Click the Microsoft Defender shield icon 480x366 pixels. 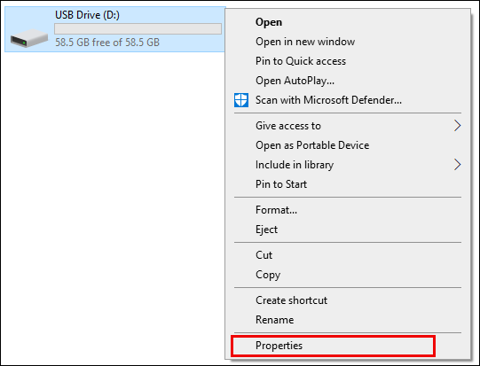(x=241, y=100)
